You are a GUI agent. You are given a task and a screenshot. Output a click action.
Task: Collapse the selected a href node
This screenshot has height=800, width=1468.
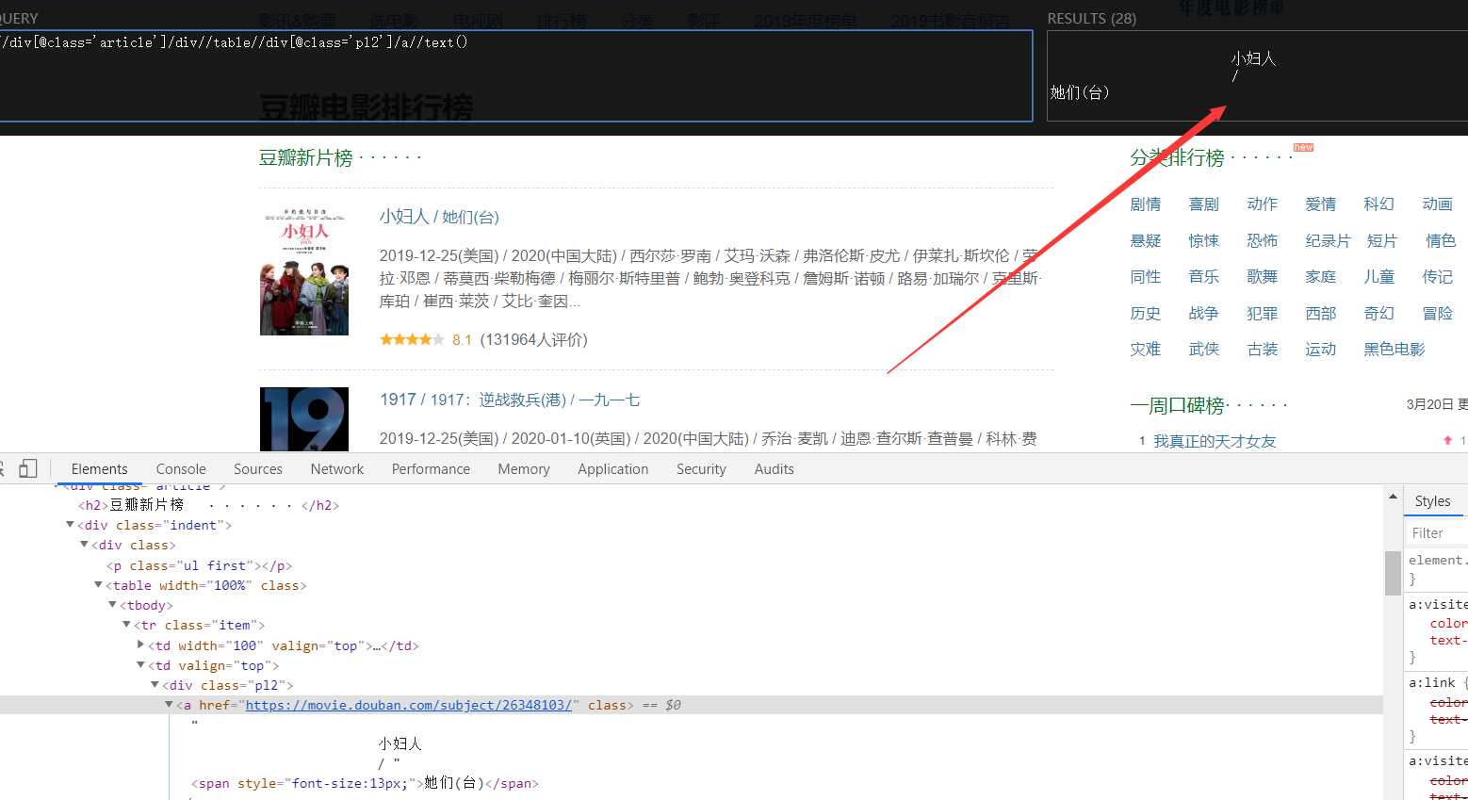[x=169, y=705]
